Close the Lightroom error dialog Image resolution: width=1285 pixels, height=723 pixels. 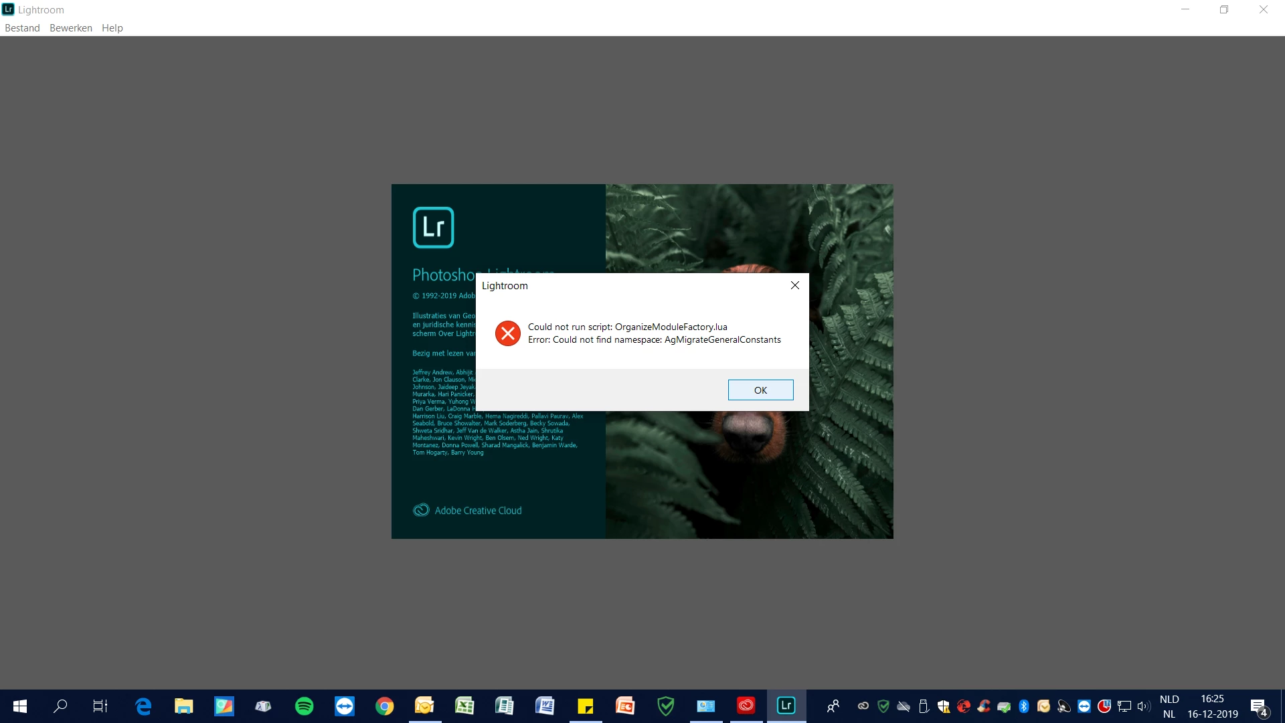[x=795, y=285]
